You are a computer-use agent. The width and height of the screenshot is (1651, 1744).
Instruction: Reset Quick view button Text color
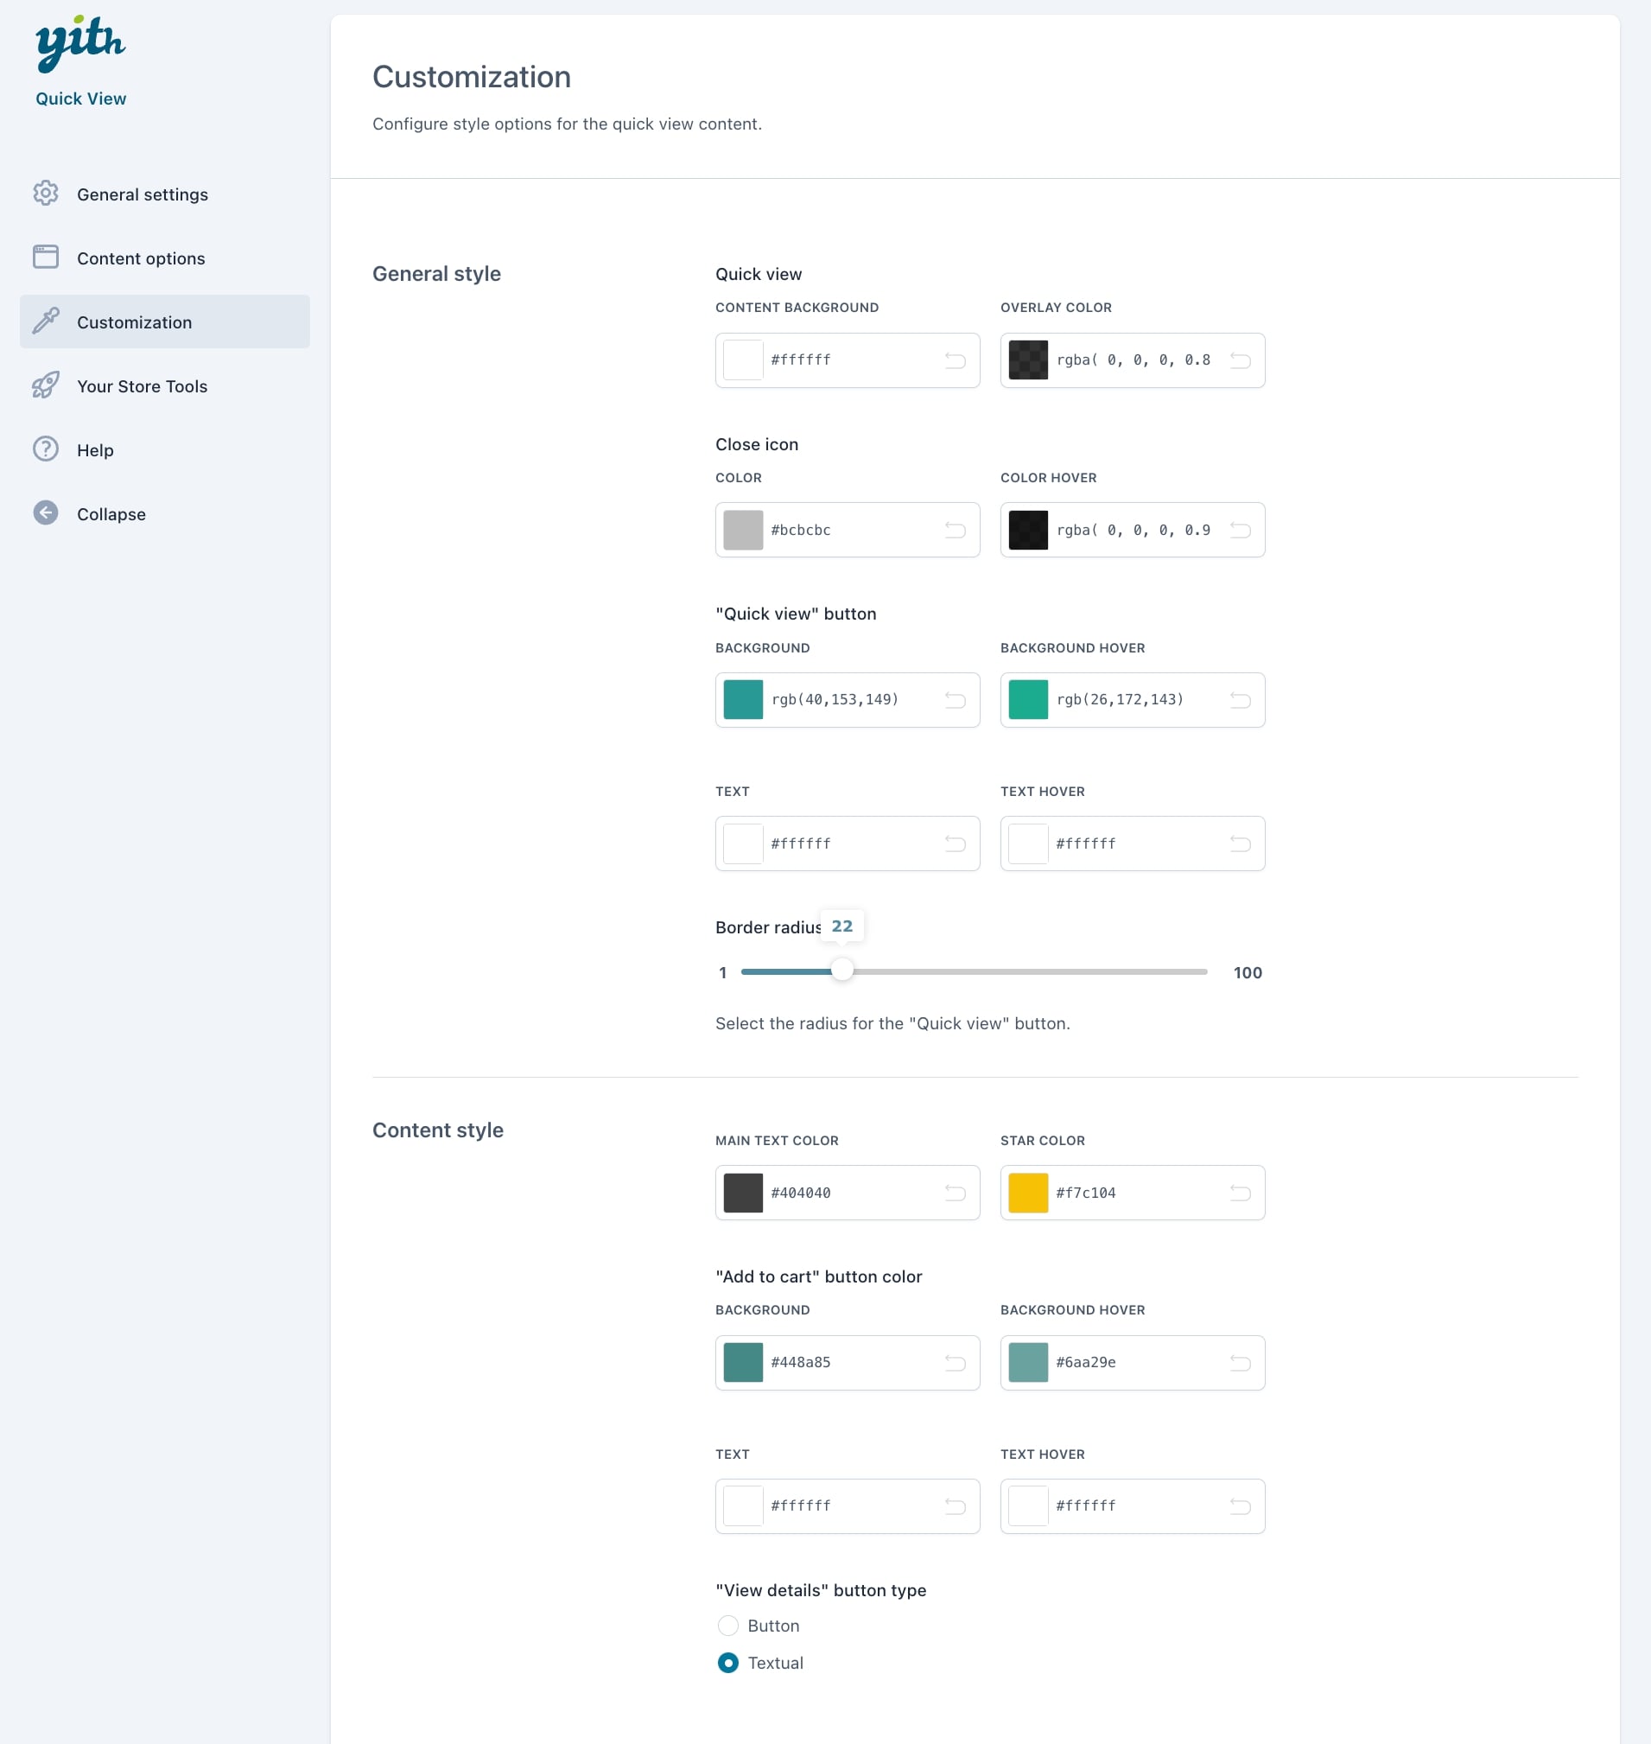click(956, 843)
